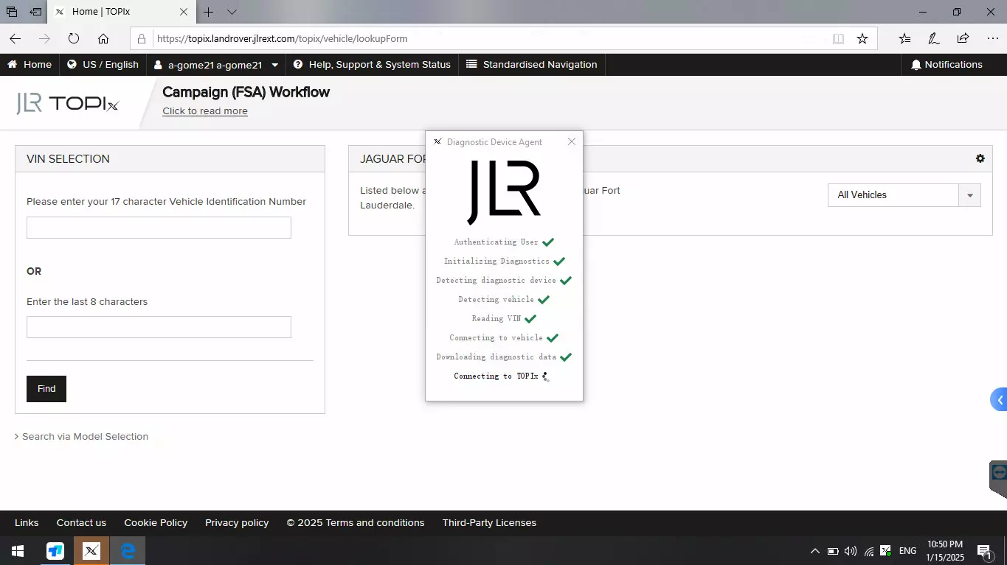Click the Find button
1007x565 pixels.
point(46,389)
